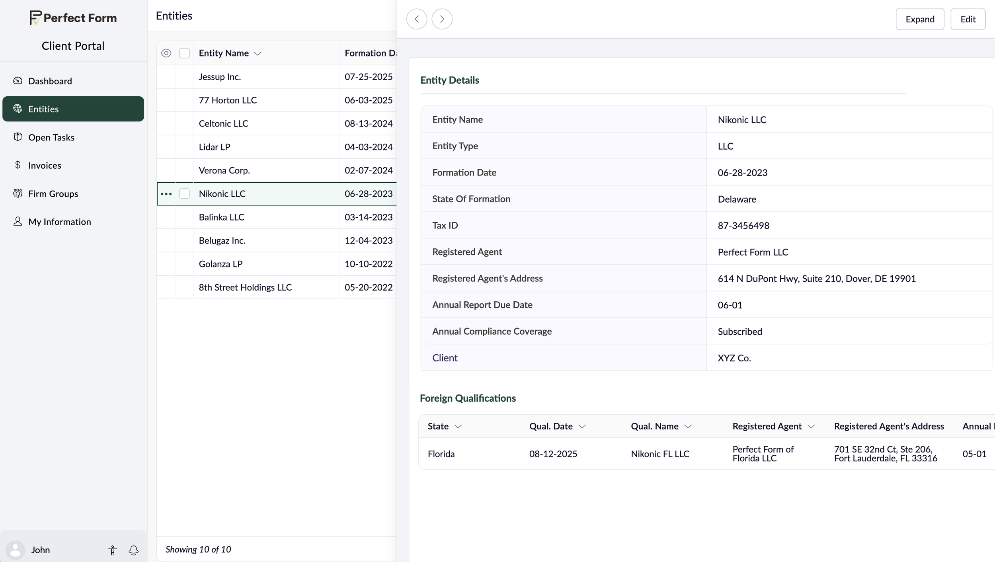Click the 08-12-2025 qualification date

[553, 454]
